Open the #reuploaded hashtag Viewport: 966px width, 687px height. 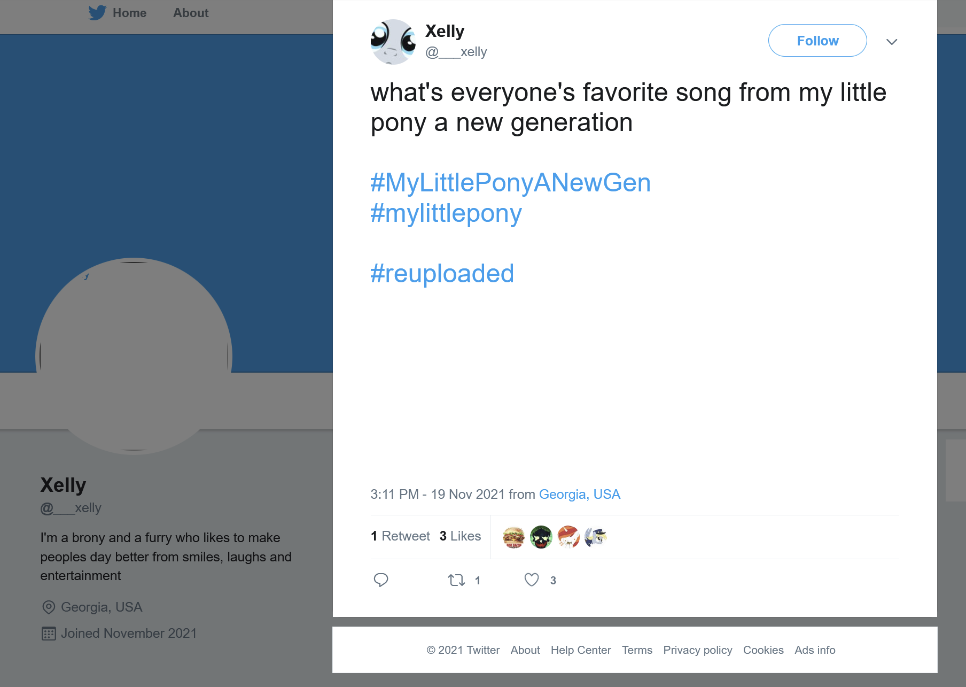(x=442, y=274)
